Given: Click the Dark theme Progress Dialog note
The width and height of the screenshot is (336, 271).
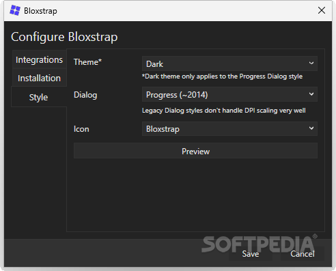Looking at the screenshot, I should [x=222, y=76].
